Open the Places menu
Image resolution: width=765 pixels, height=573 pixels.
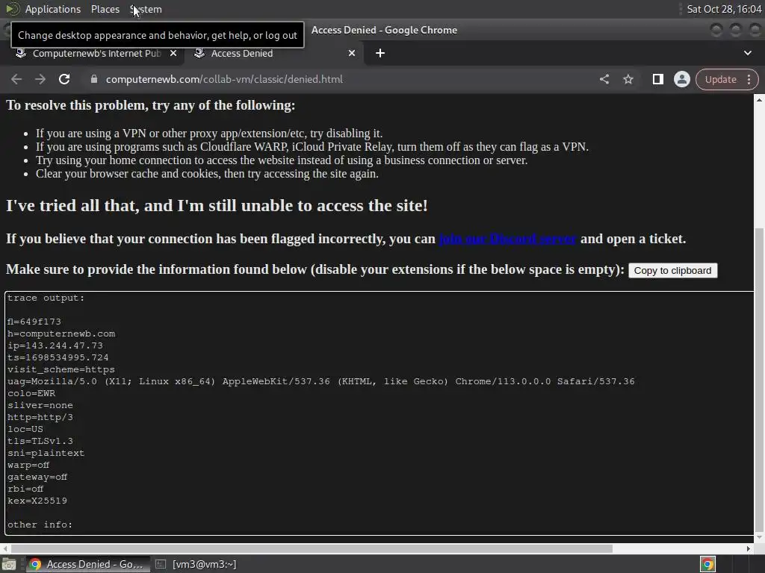(105, 9)
